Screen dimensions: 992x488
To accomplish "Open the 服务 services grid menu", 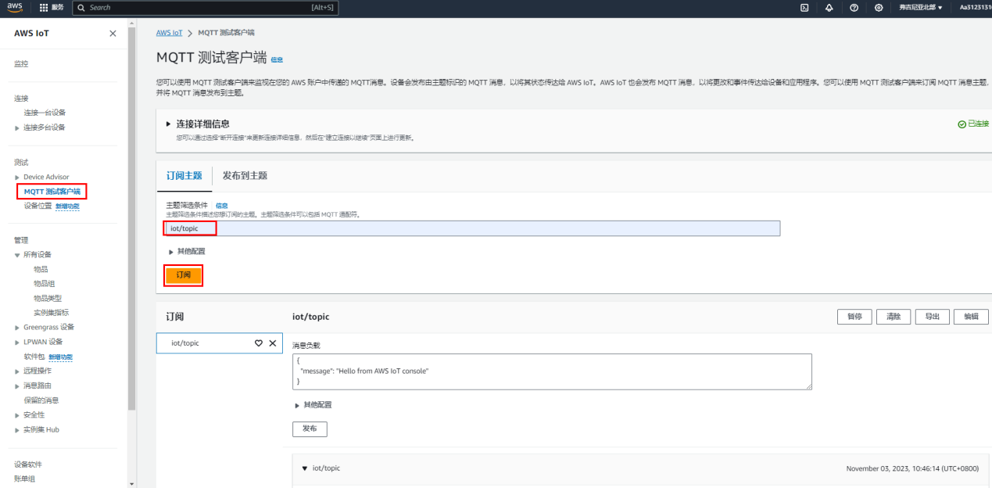I will 52,7.
